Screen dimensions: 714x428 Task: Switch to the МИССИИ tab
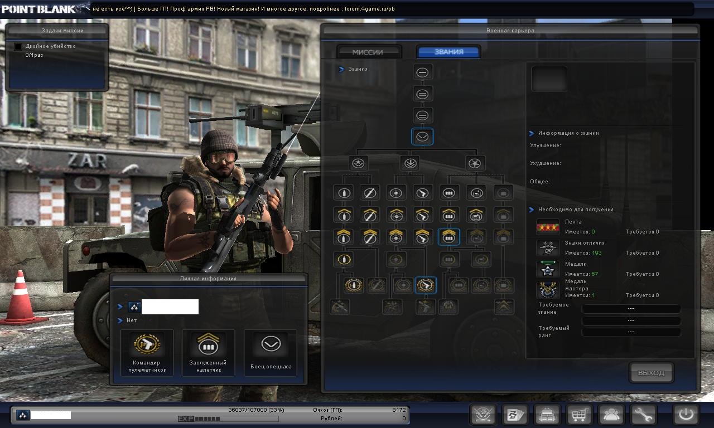click(x=368, y=52)
